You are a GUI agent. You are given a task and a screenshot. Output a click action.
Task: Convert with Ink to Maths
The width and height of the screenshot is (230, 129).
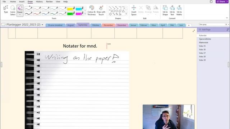[179, 10]
